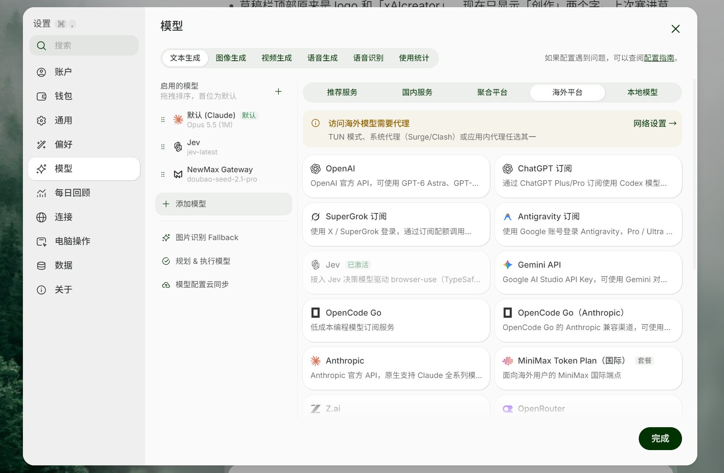Click the 搜索 settings search field
This screenshot has width=724, height=473.
click(84, 45)
